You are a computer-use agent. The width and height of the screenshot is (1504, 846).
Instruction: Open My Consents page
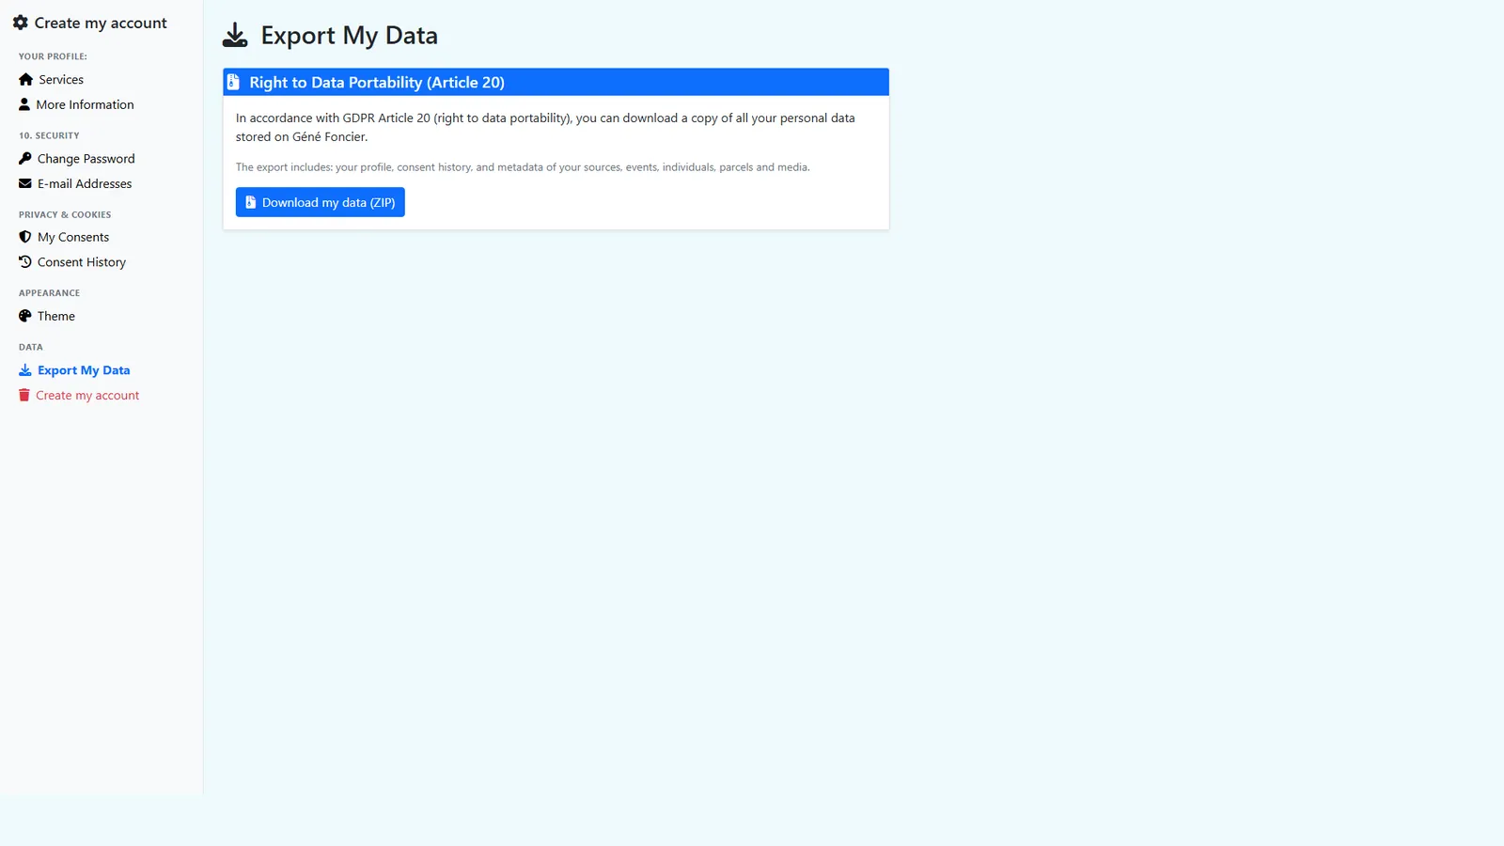point(73,237)
